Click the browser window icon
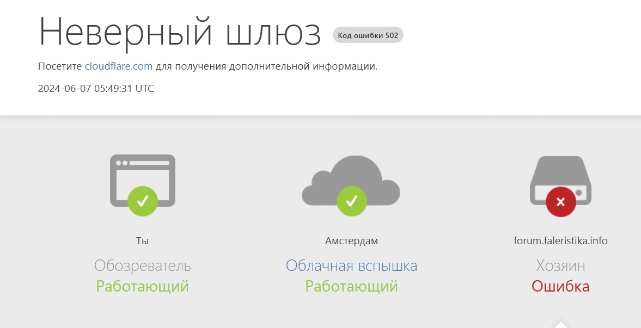 tap(143, 180)
